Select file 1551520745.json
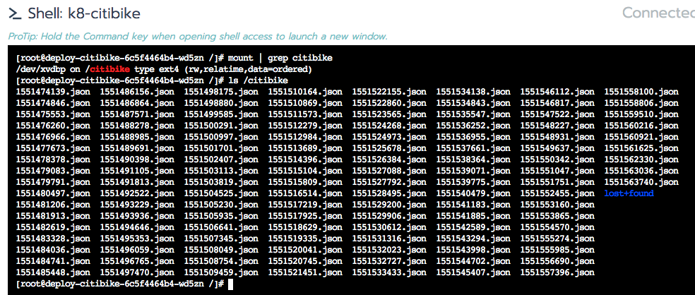 305,261
